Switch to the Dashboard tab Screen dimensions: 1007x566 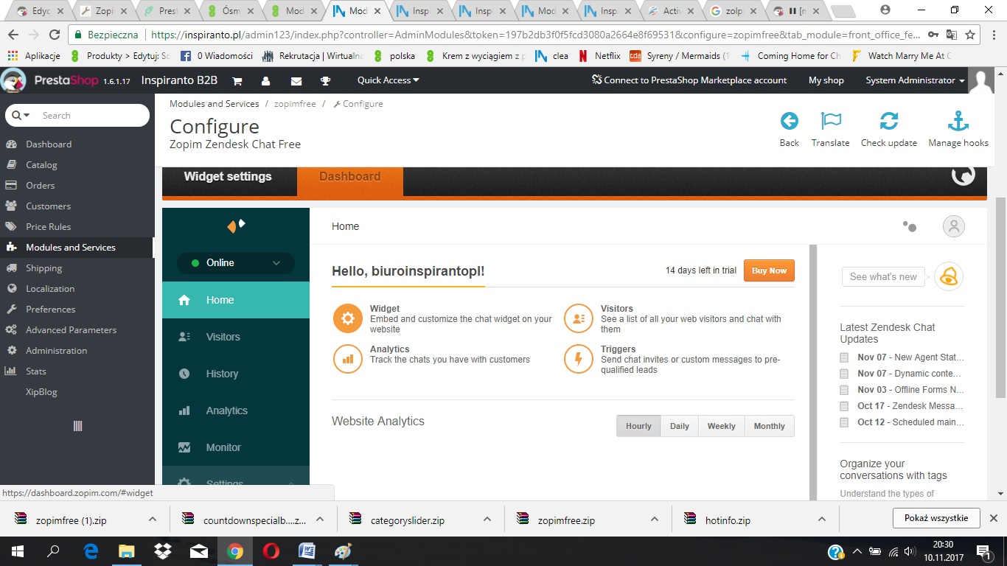(x=350, y=177)
